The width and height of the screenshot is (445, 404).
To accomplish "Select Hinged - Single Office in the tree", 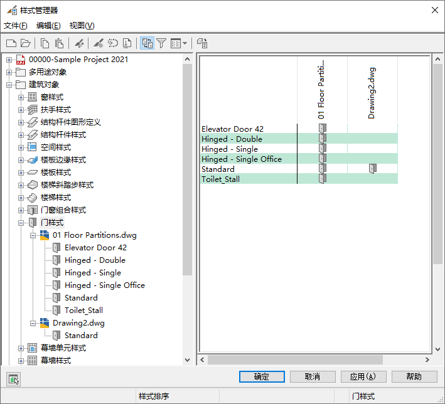I will 105,285.
